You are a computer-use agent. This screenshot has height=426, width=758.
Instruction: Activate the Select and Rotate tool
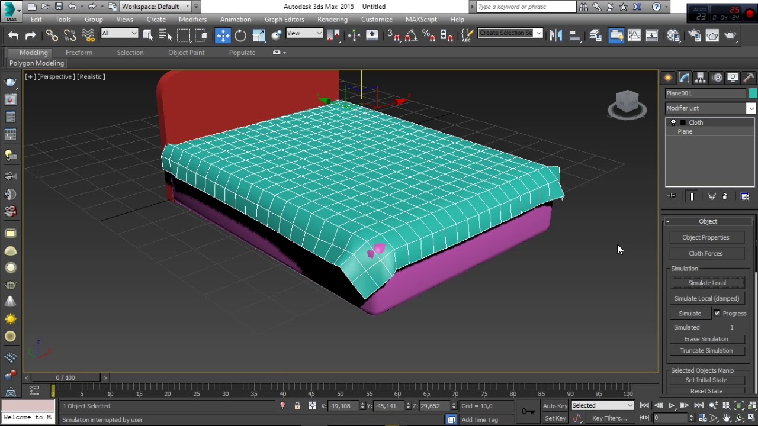click(x=240, y=35)
